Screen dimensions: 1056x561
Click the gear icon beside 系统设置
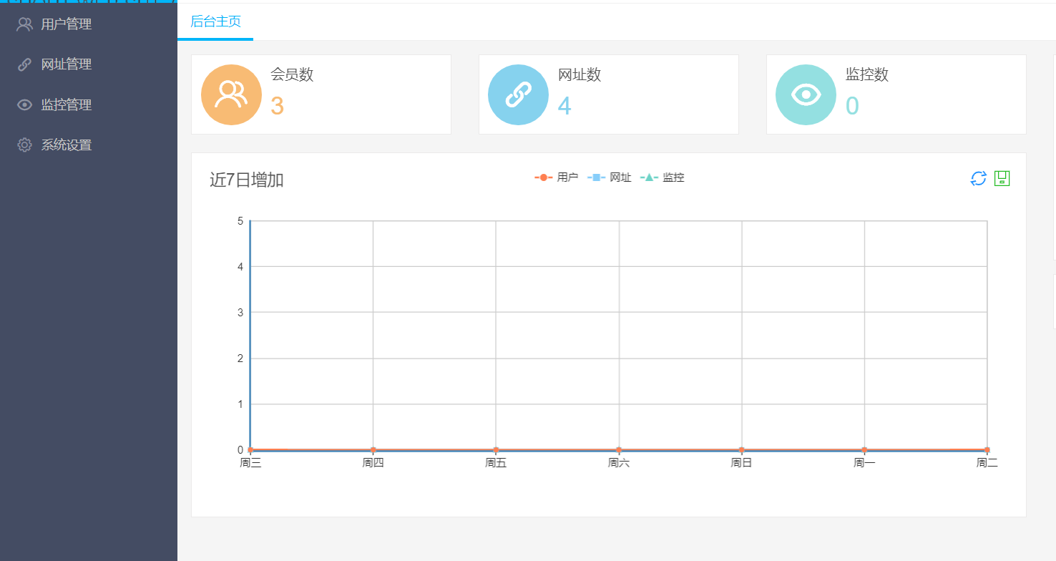click(x=24, y=145)
